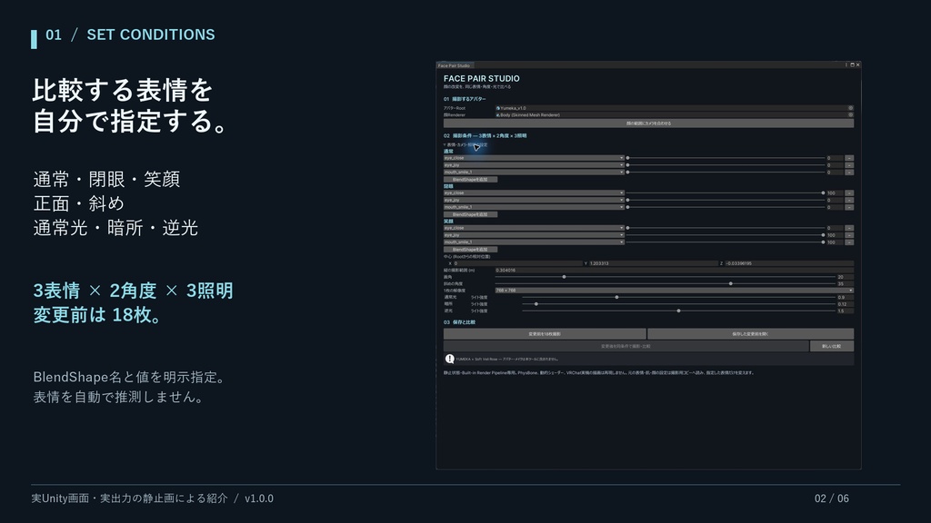Open the 768 × 768 resolution dropdown

[x=674, y=291]
